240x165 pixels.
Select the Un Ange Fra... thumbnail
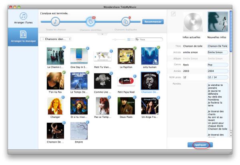coord(150,106)
